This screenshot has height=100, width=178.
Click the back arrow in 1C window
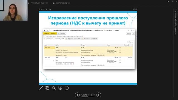point(45,30)
